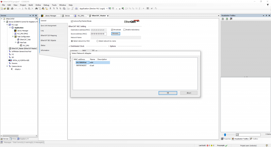Click the New Project toolbar icon
271x147 pixels.
[2, 8]
